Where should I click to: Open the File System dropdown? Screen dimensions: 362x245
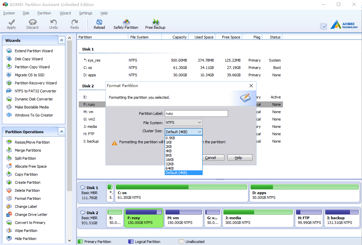coord(184,122)
